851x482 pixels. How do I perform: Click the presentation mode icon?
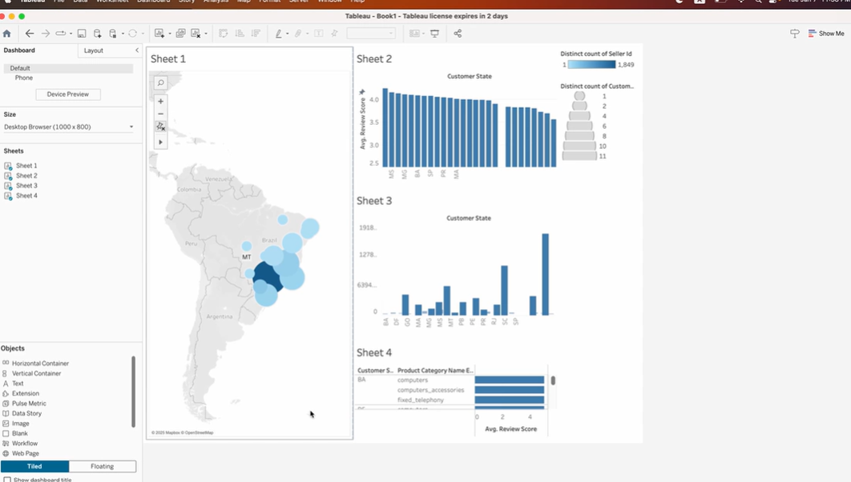tap(435, 34)
